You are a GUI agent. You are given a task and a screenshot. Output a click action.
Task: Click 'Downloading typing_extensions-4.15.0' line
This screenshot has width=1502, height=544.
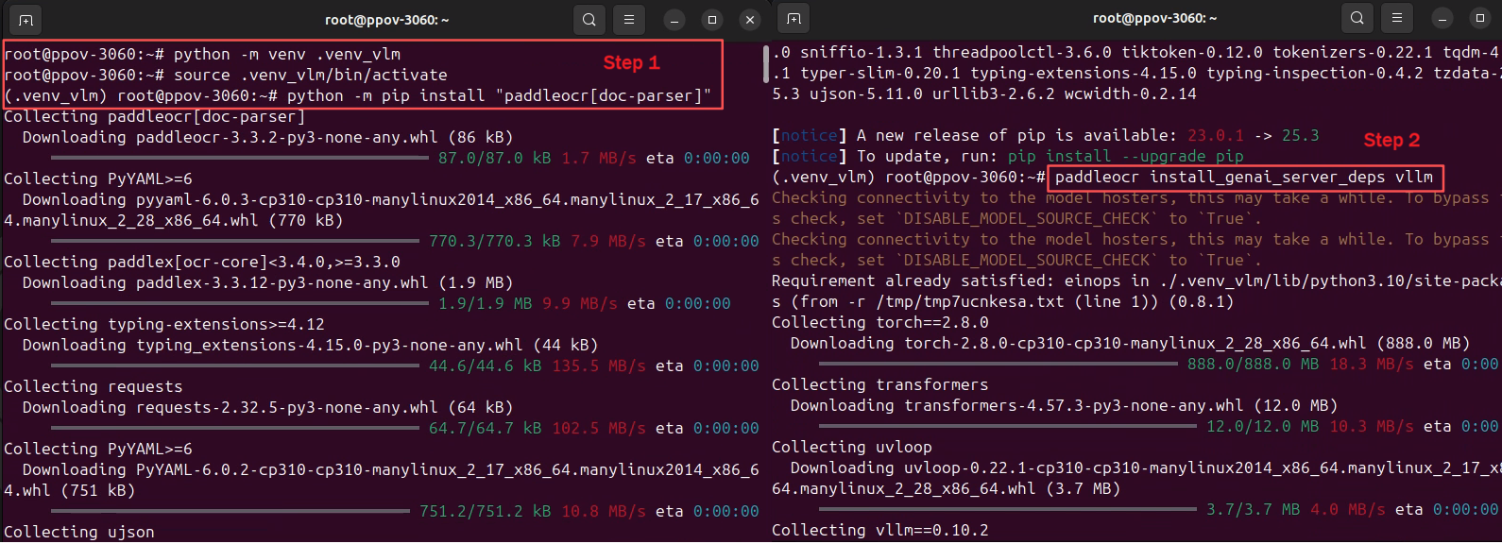311,345
